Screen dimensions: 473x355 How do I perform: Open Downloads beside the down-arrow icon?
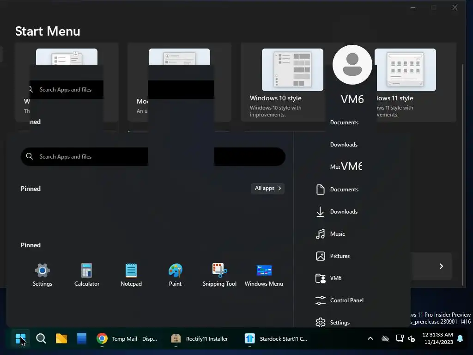point(337,212)
